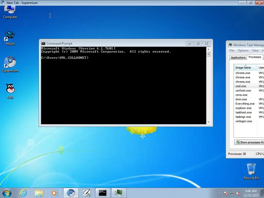Image resolution: width=264 pixels, height=198 pixels.
Task: Click the Task Manager title bar icon
Action: [230, 45]
